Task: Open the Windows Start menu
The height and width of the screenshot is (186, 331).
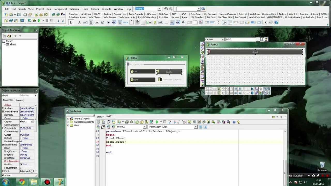Action: click(5, 182)
